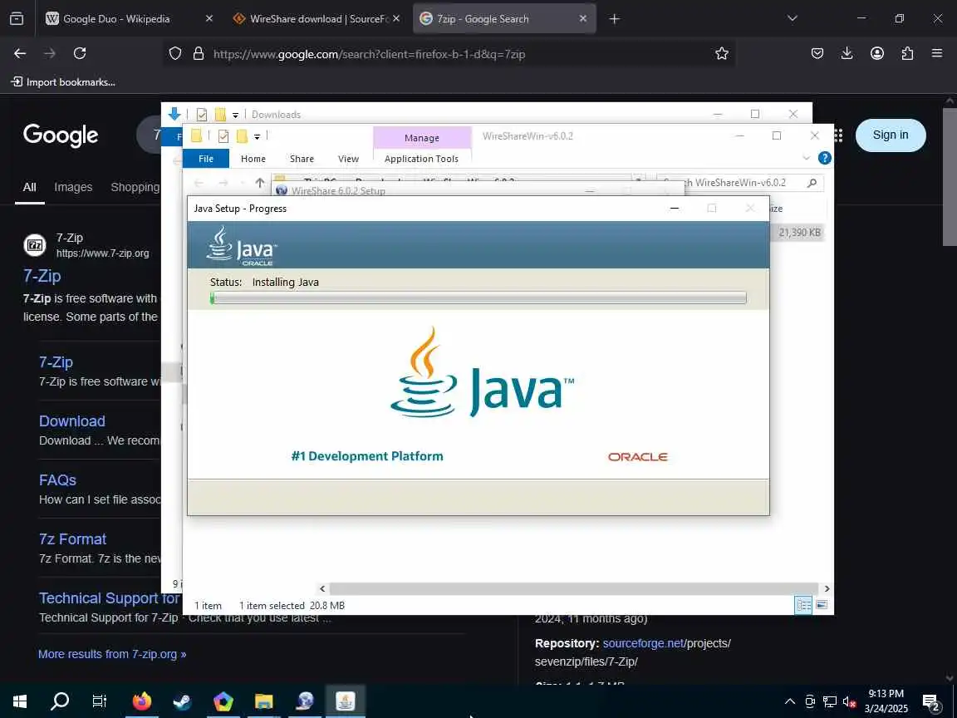Open the Pocket save icon
Viewport: 957px width, 718px height.
817,54
